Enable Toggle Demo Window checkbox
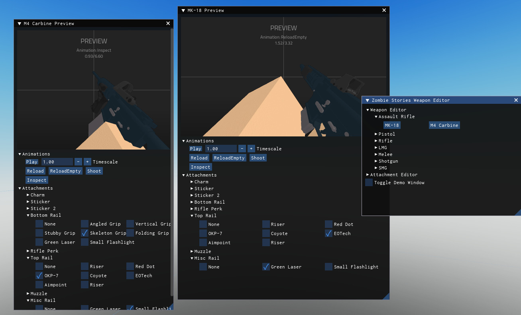The width and height of the screenshot is (521, 315). click(369, 182)
